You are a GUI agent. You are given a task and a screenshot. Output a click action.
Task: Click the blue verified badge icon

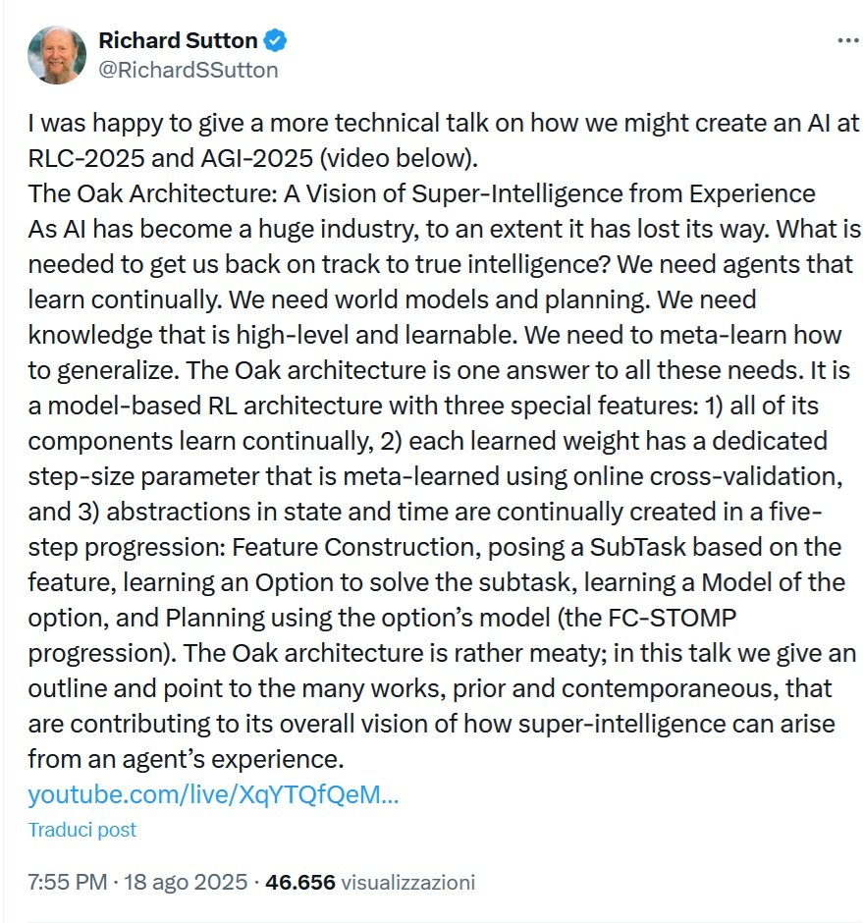tap(276, 41)
